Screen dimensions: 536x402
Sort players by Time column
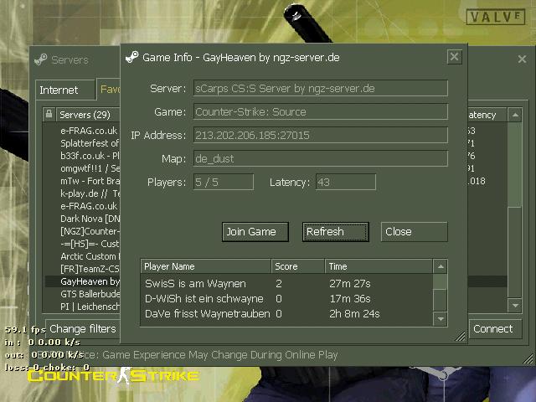coord(379,266)
